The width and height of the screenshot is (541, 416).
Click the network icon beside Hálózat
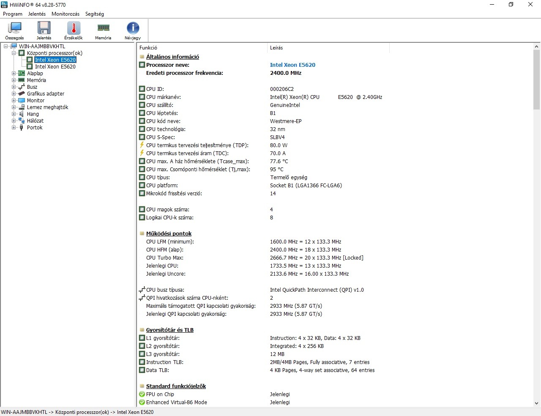tap(22, 120)
